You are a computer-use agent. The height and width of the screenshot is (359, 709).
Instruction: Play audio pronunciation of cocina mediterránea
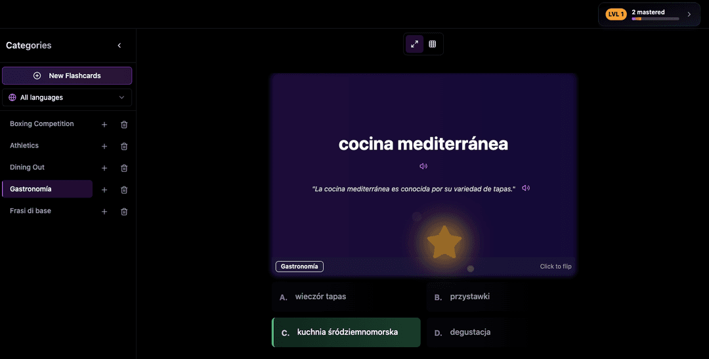pos(423,166)
